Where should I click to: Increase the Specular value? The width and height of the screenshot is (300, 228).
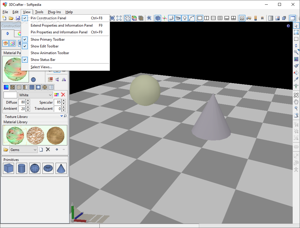tap(64, 100)
